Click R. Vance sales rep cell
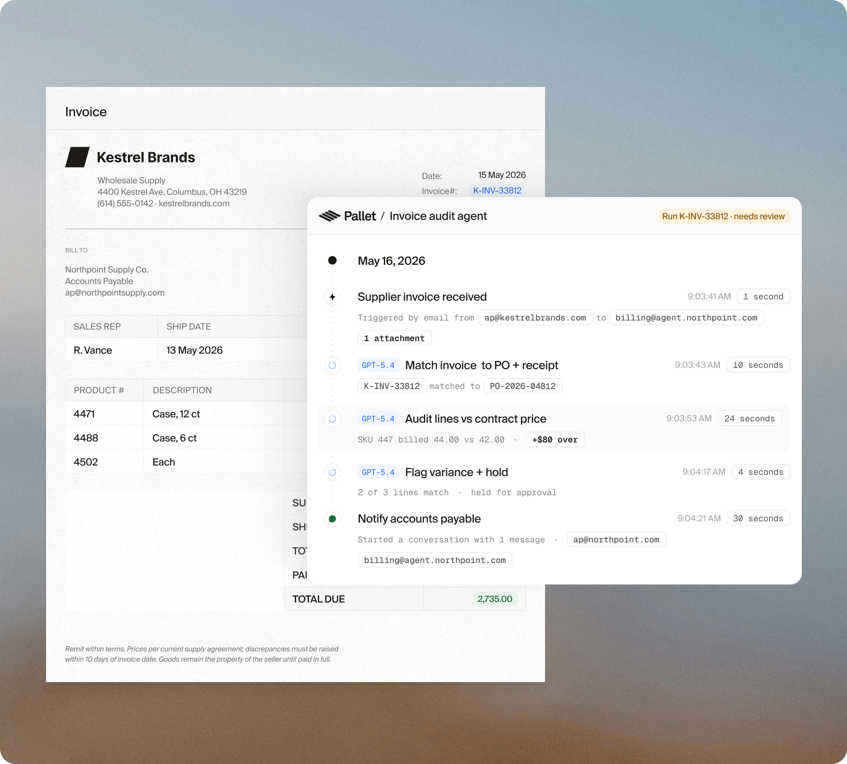 [x=93, y=350]
